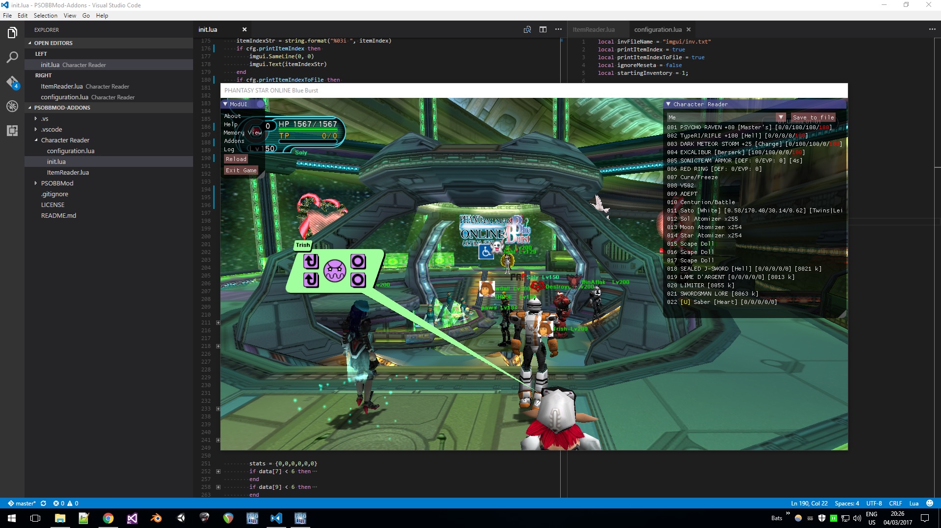The image size is (941, 528).
Task: Unfold code at line 252
Action: 218,471
